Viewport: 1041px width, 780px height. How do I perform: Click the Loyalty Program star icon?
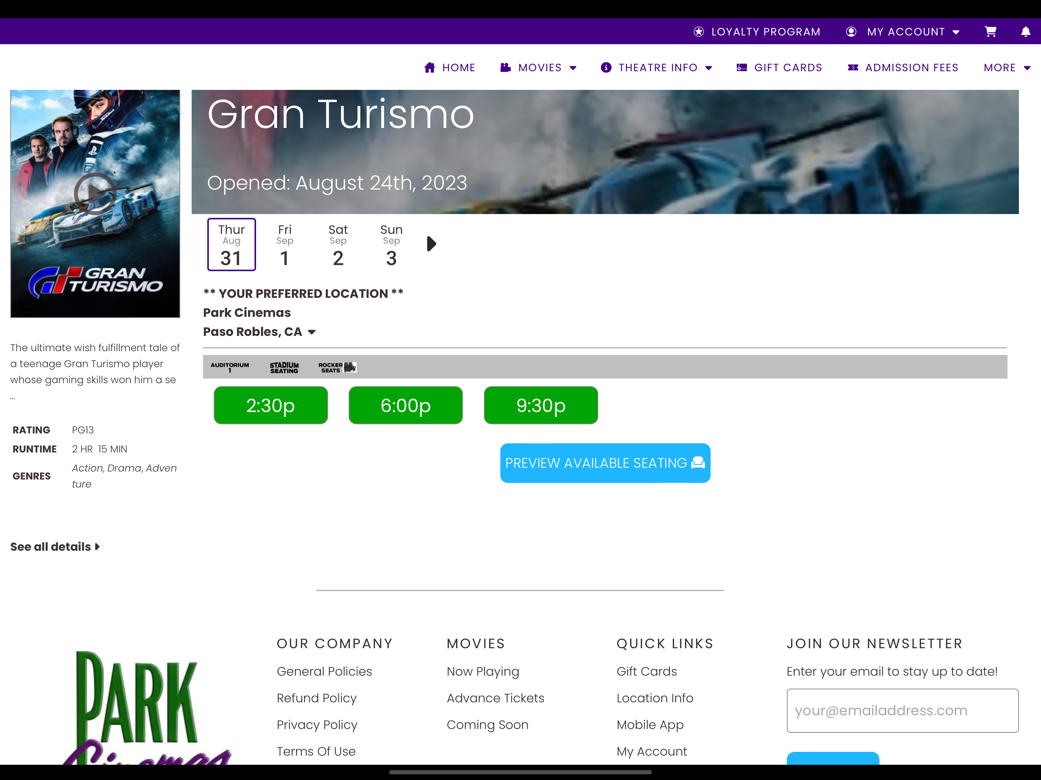click(699, 32)
